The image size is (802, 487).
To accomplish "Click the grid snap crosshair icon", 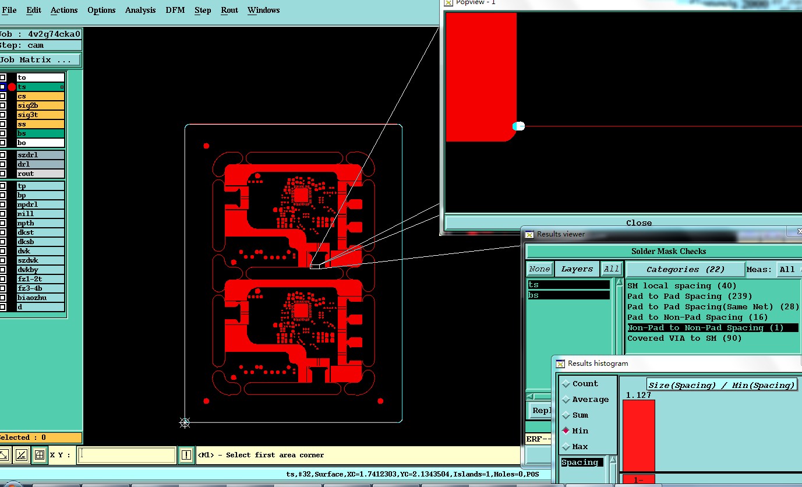I will [x=39, y=455].
